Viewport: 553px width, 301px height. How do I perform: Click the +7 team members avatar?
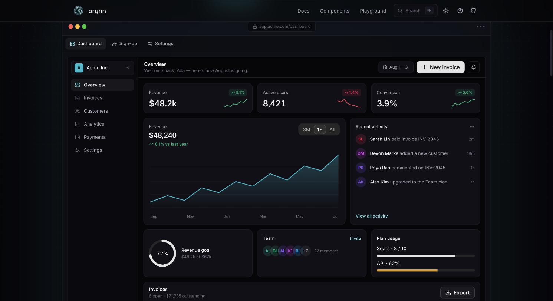[306, 251]
